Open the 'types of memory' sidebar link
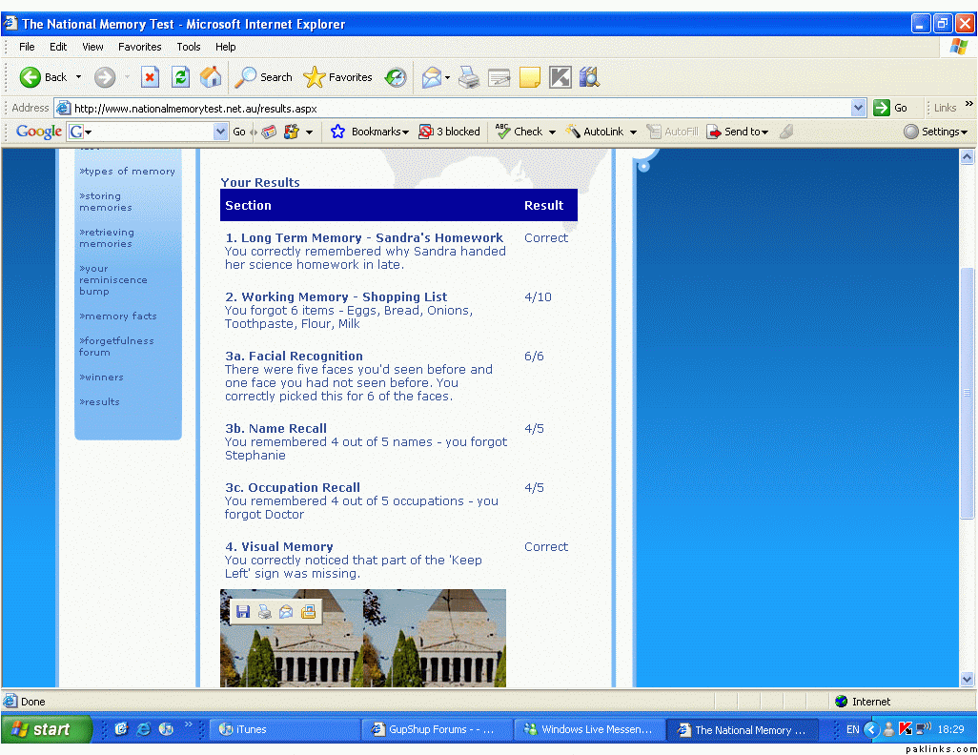The width and height of the screenshot is (978, 755). (128, 172)
